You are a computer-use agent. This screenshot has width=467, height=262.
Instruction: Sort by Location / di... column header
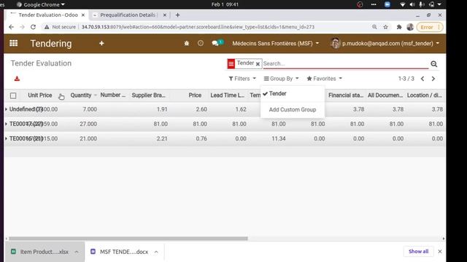click(425, 95)
